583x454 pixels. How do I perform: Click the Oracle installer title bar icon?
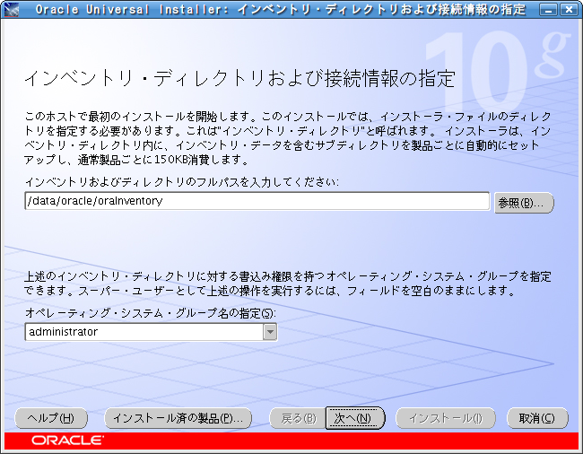coord(11,9)
